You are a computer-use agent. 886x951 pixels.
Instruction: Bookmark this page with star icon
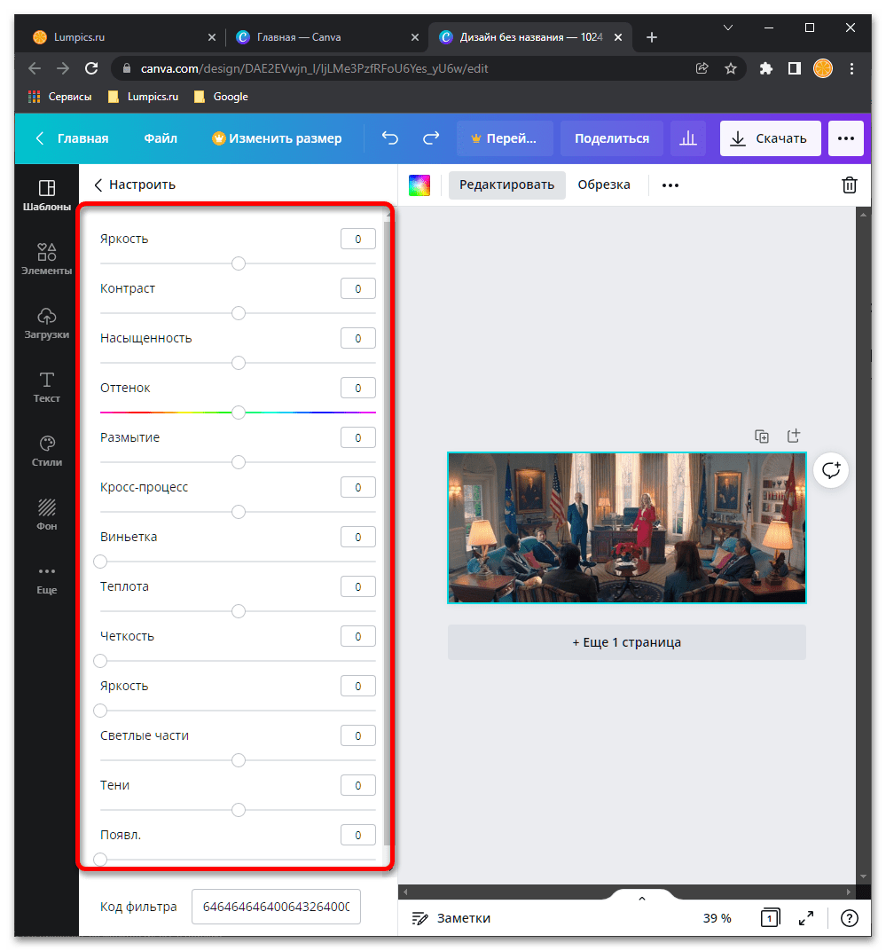point(731,68)
